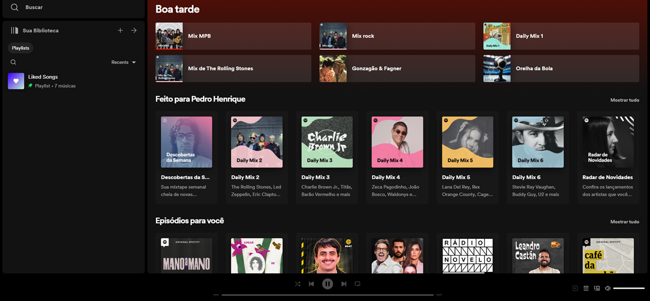
Task: Click the search magnifier icon next to Buscar
Action: click(x=15, y=8)
